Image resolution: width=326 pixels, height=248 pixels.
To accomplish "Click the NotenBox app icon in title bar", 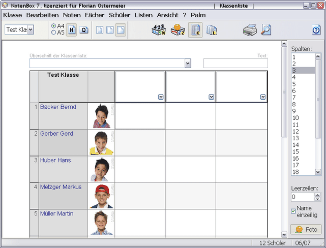I will click(x=5, y=5).
